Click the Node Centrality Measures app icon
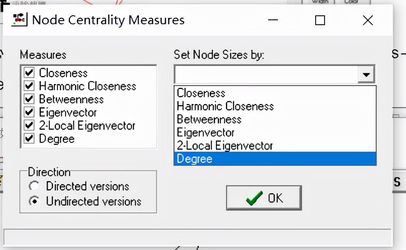 click(19, 20)
